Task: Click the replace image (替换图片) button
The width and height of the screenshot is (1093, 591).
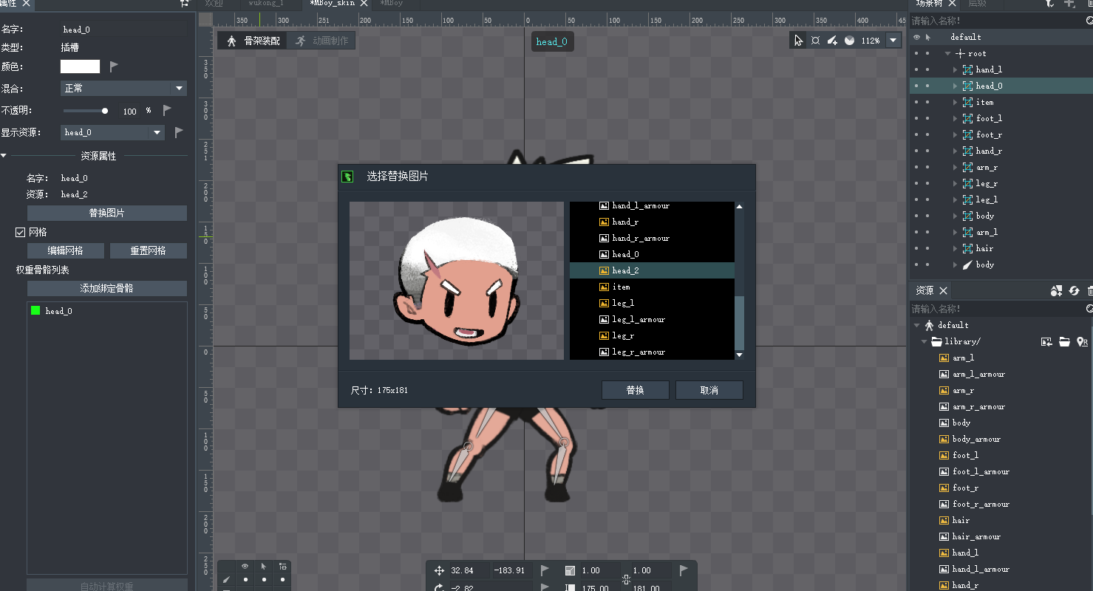Action: click(107, 213)
